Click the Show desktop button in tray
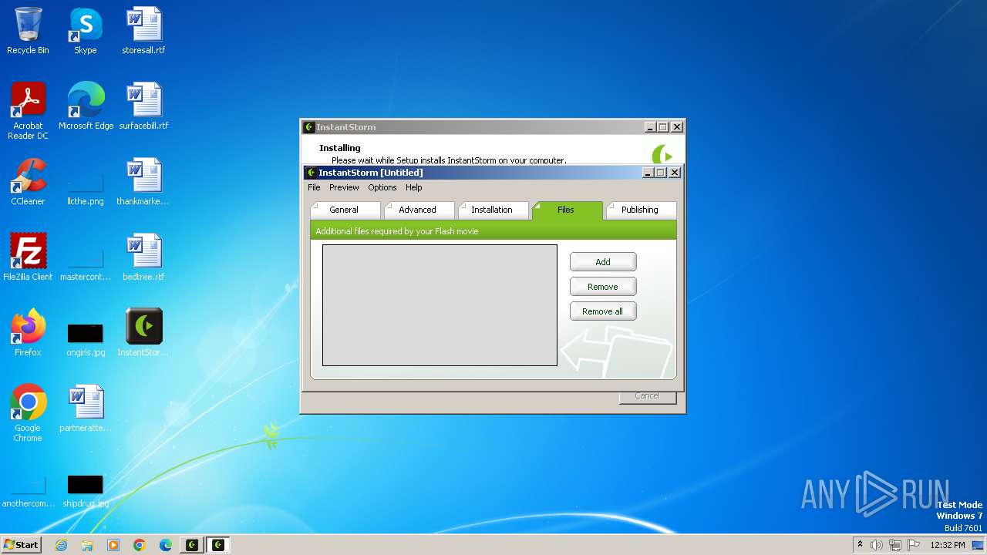The width and height of the screenshot is (987, 555). coord(979,545)
